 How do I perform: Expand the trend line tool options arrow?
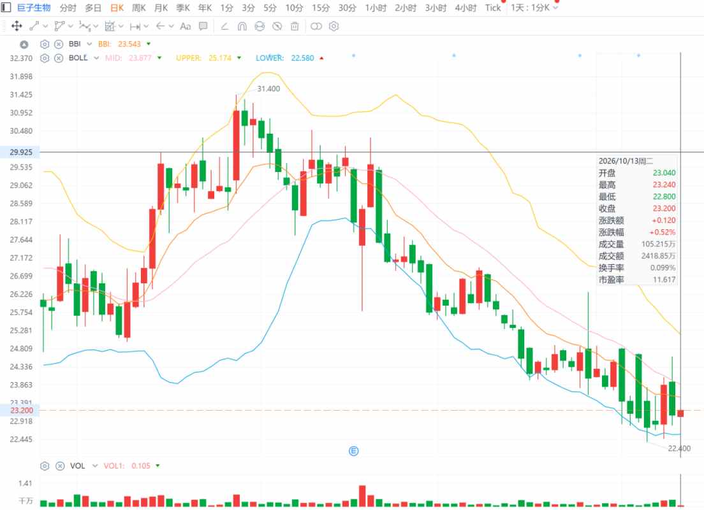click(45, 27)
